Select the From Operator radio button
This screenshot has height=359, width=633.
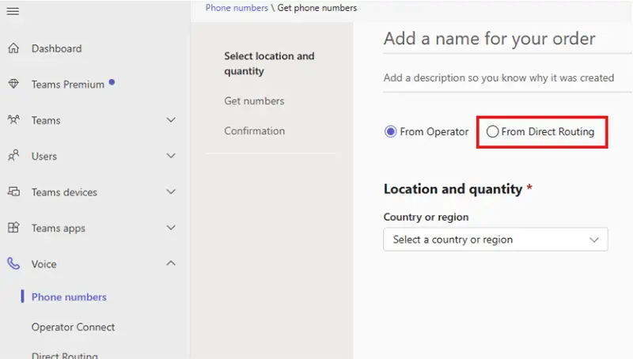click(x=390, y=131)
